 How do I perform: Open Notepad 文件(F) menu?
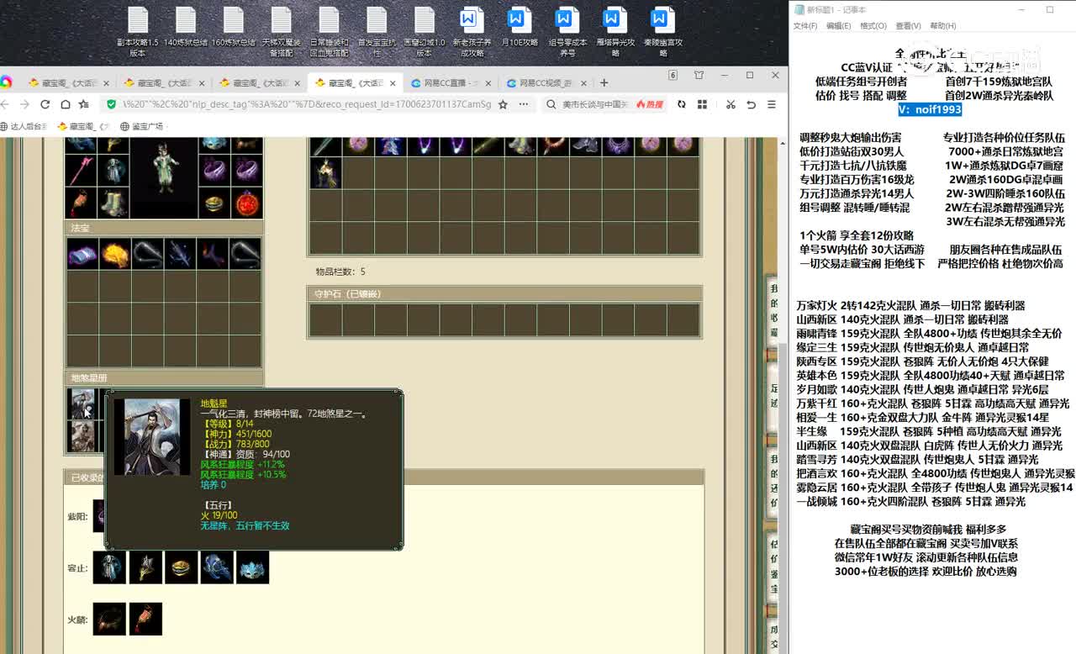point(805,26)
